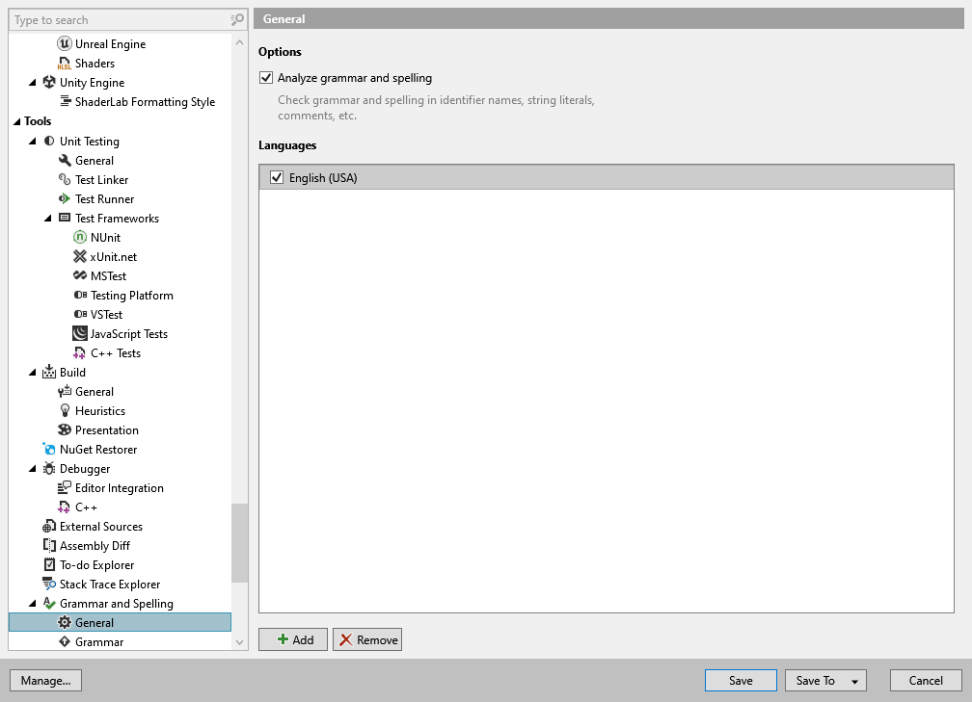Screen dimensions: 972x702
Task: Click the NuGet Restorer icon
Action: click(x=47, y=449)
